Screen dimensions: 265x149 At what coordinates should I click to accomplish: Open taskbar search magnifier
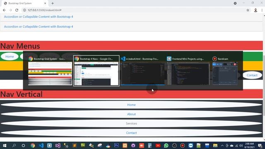click(x=14, y=145)
